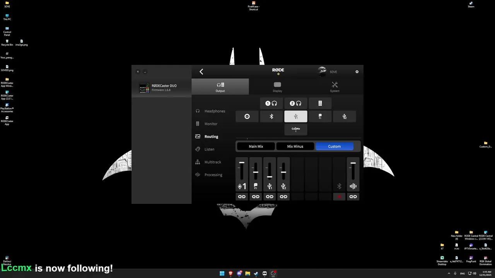Toggle link for USB chat channel
Viewport: 495px width, 278px height.
coord(256,197)
